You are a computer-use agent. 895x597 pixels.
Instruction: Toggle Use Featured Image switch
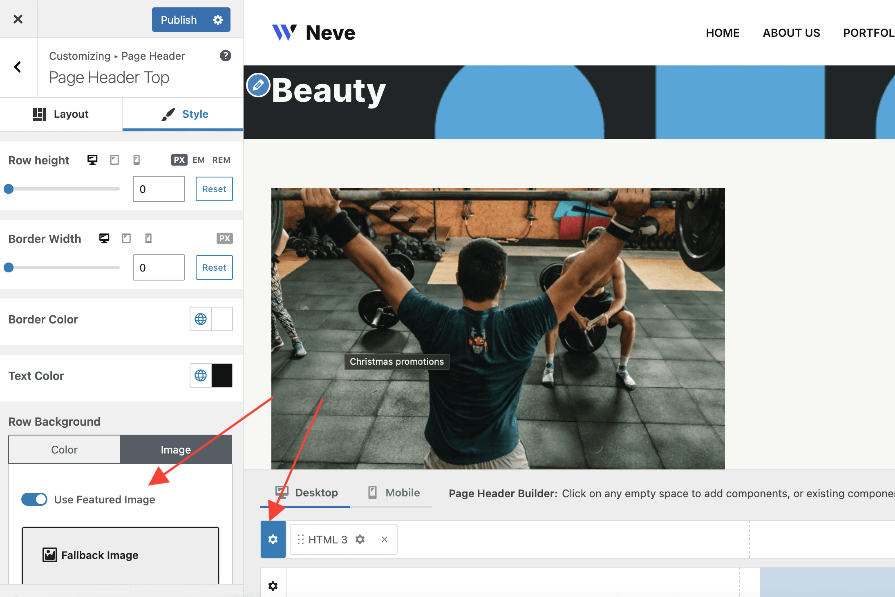34,499
